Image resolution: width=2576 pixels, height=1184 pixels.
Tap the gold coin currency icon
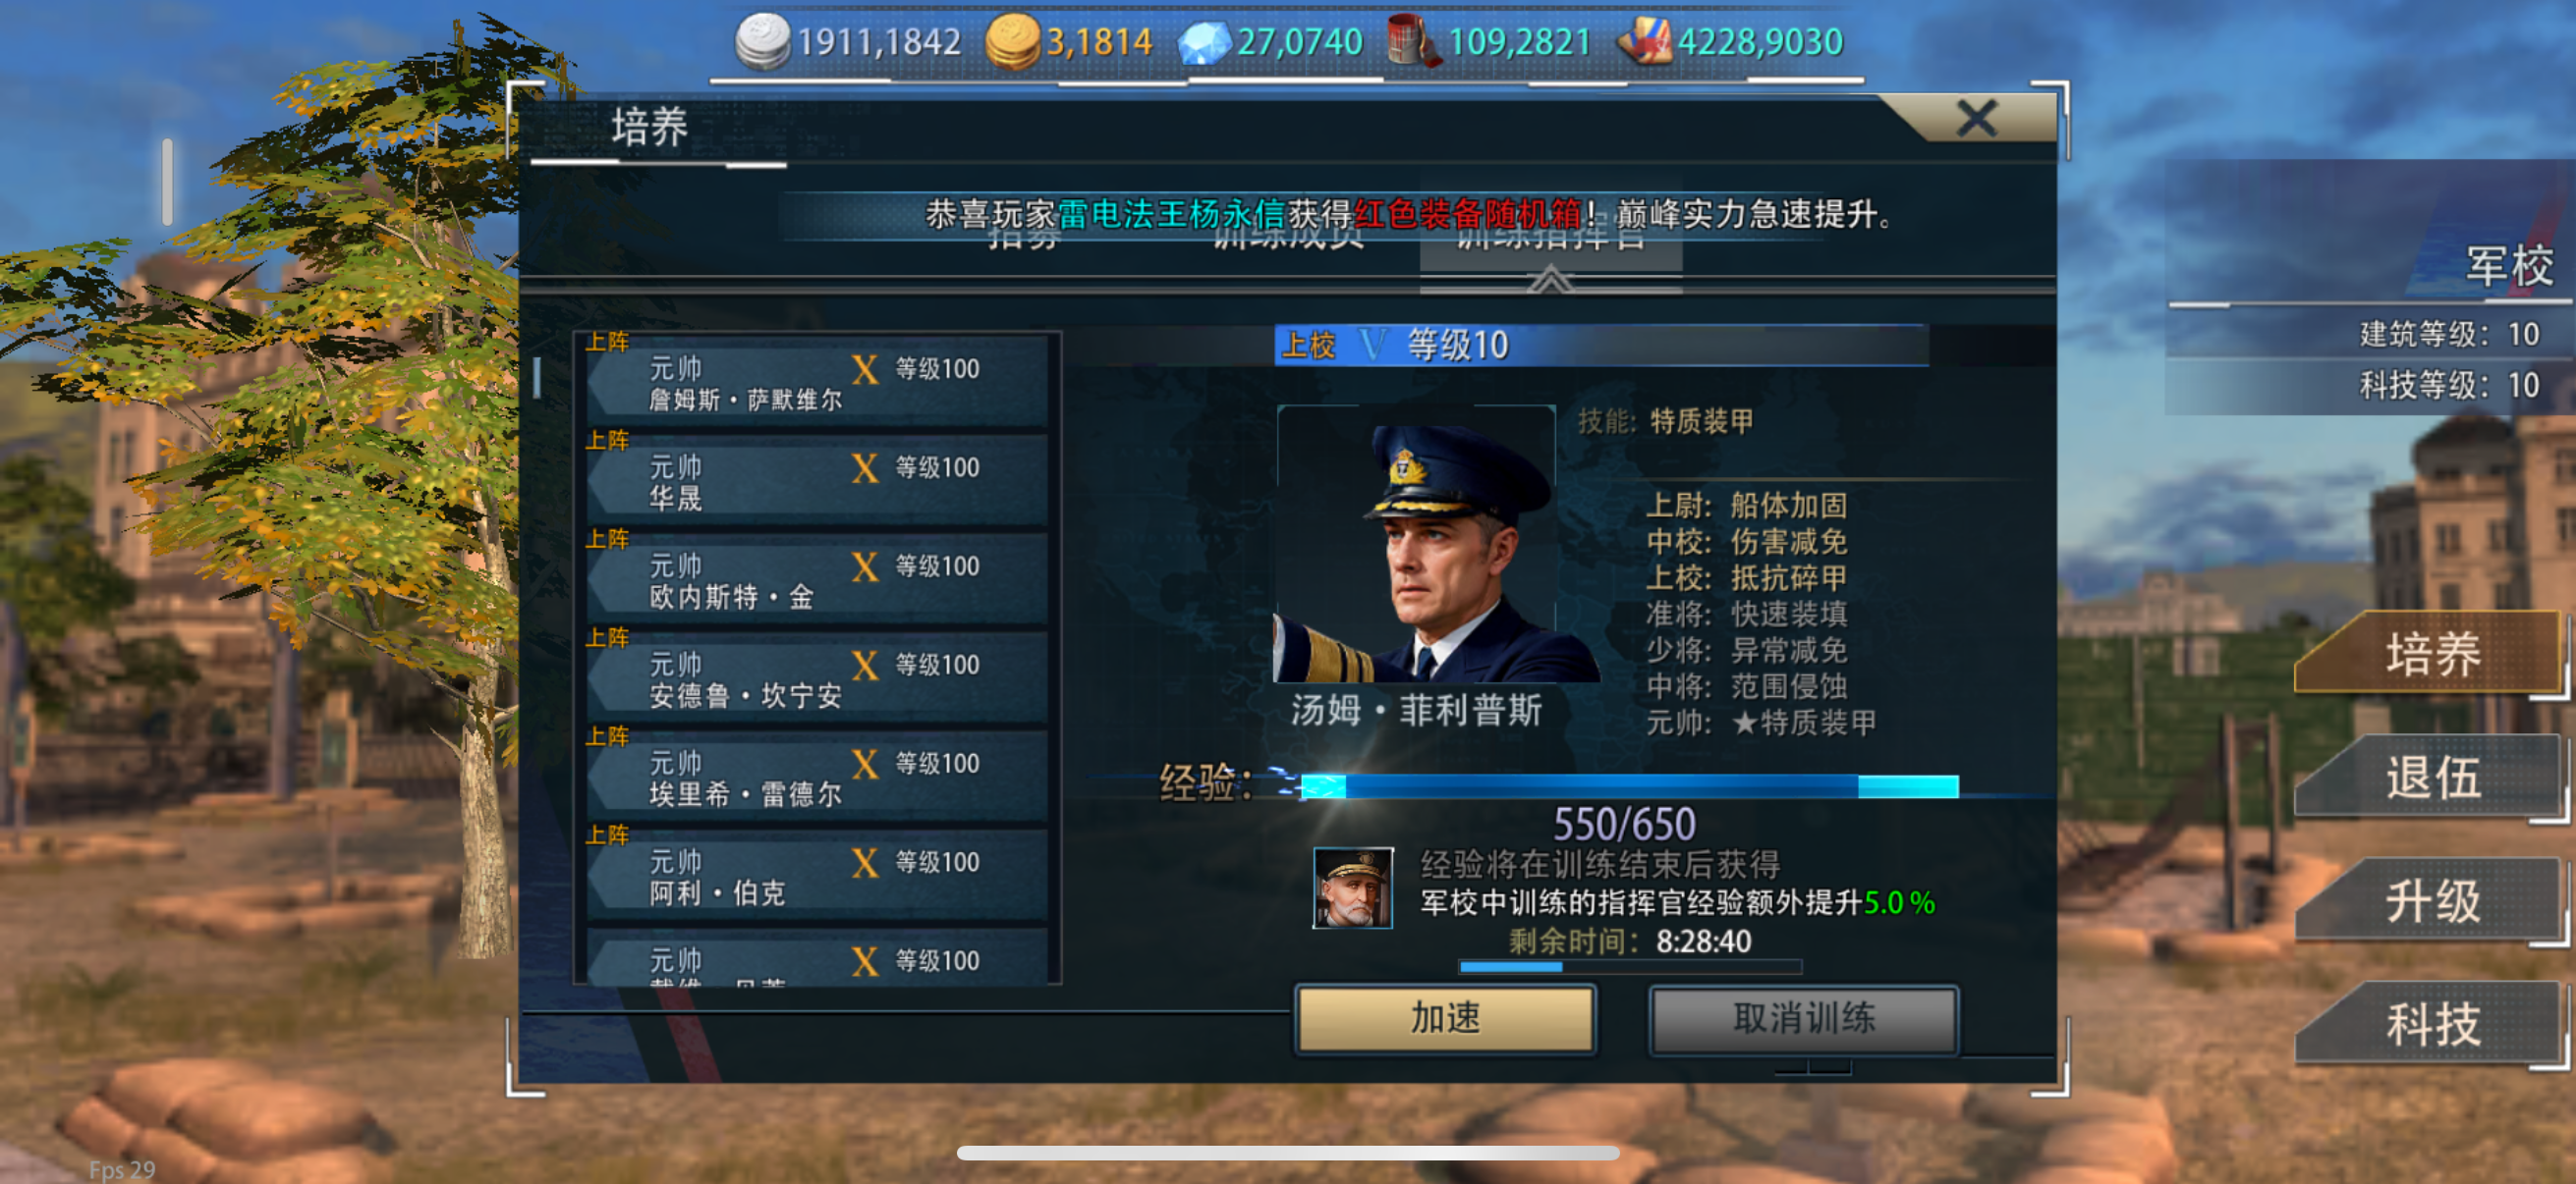1012,41
